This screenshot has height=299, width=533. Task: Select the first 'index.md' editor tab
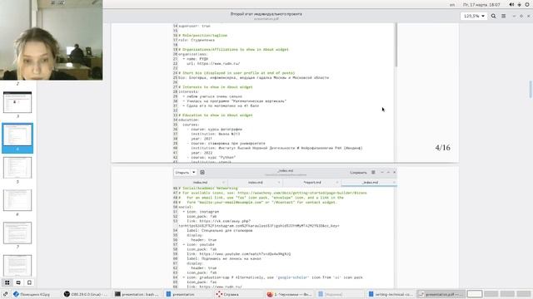pos(200,183)
